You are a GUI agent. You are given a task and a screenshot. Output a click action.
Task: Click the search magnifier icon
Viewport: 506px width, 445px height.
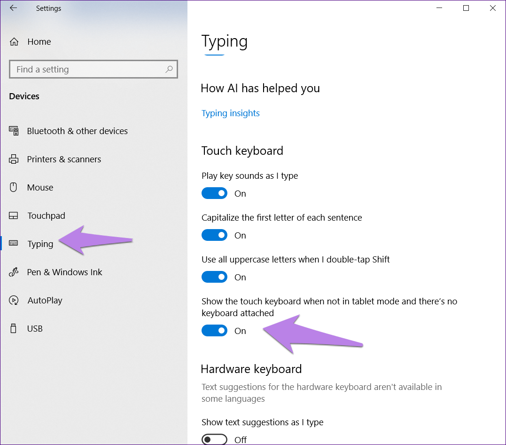tap(169, 69)
